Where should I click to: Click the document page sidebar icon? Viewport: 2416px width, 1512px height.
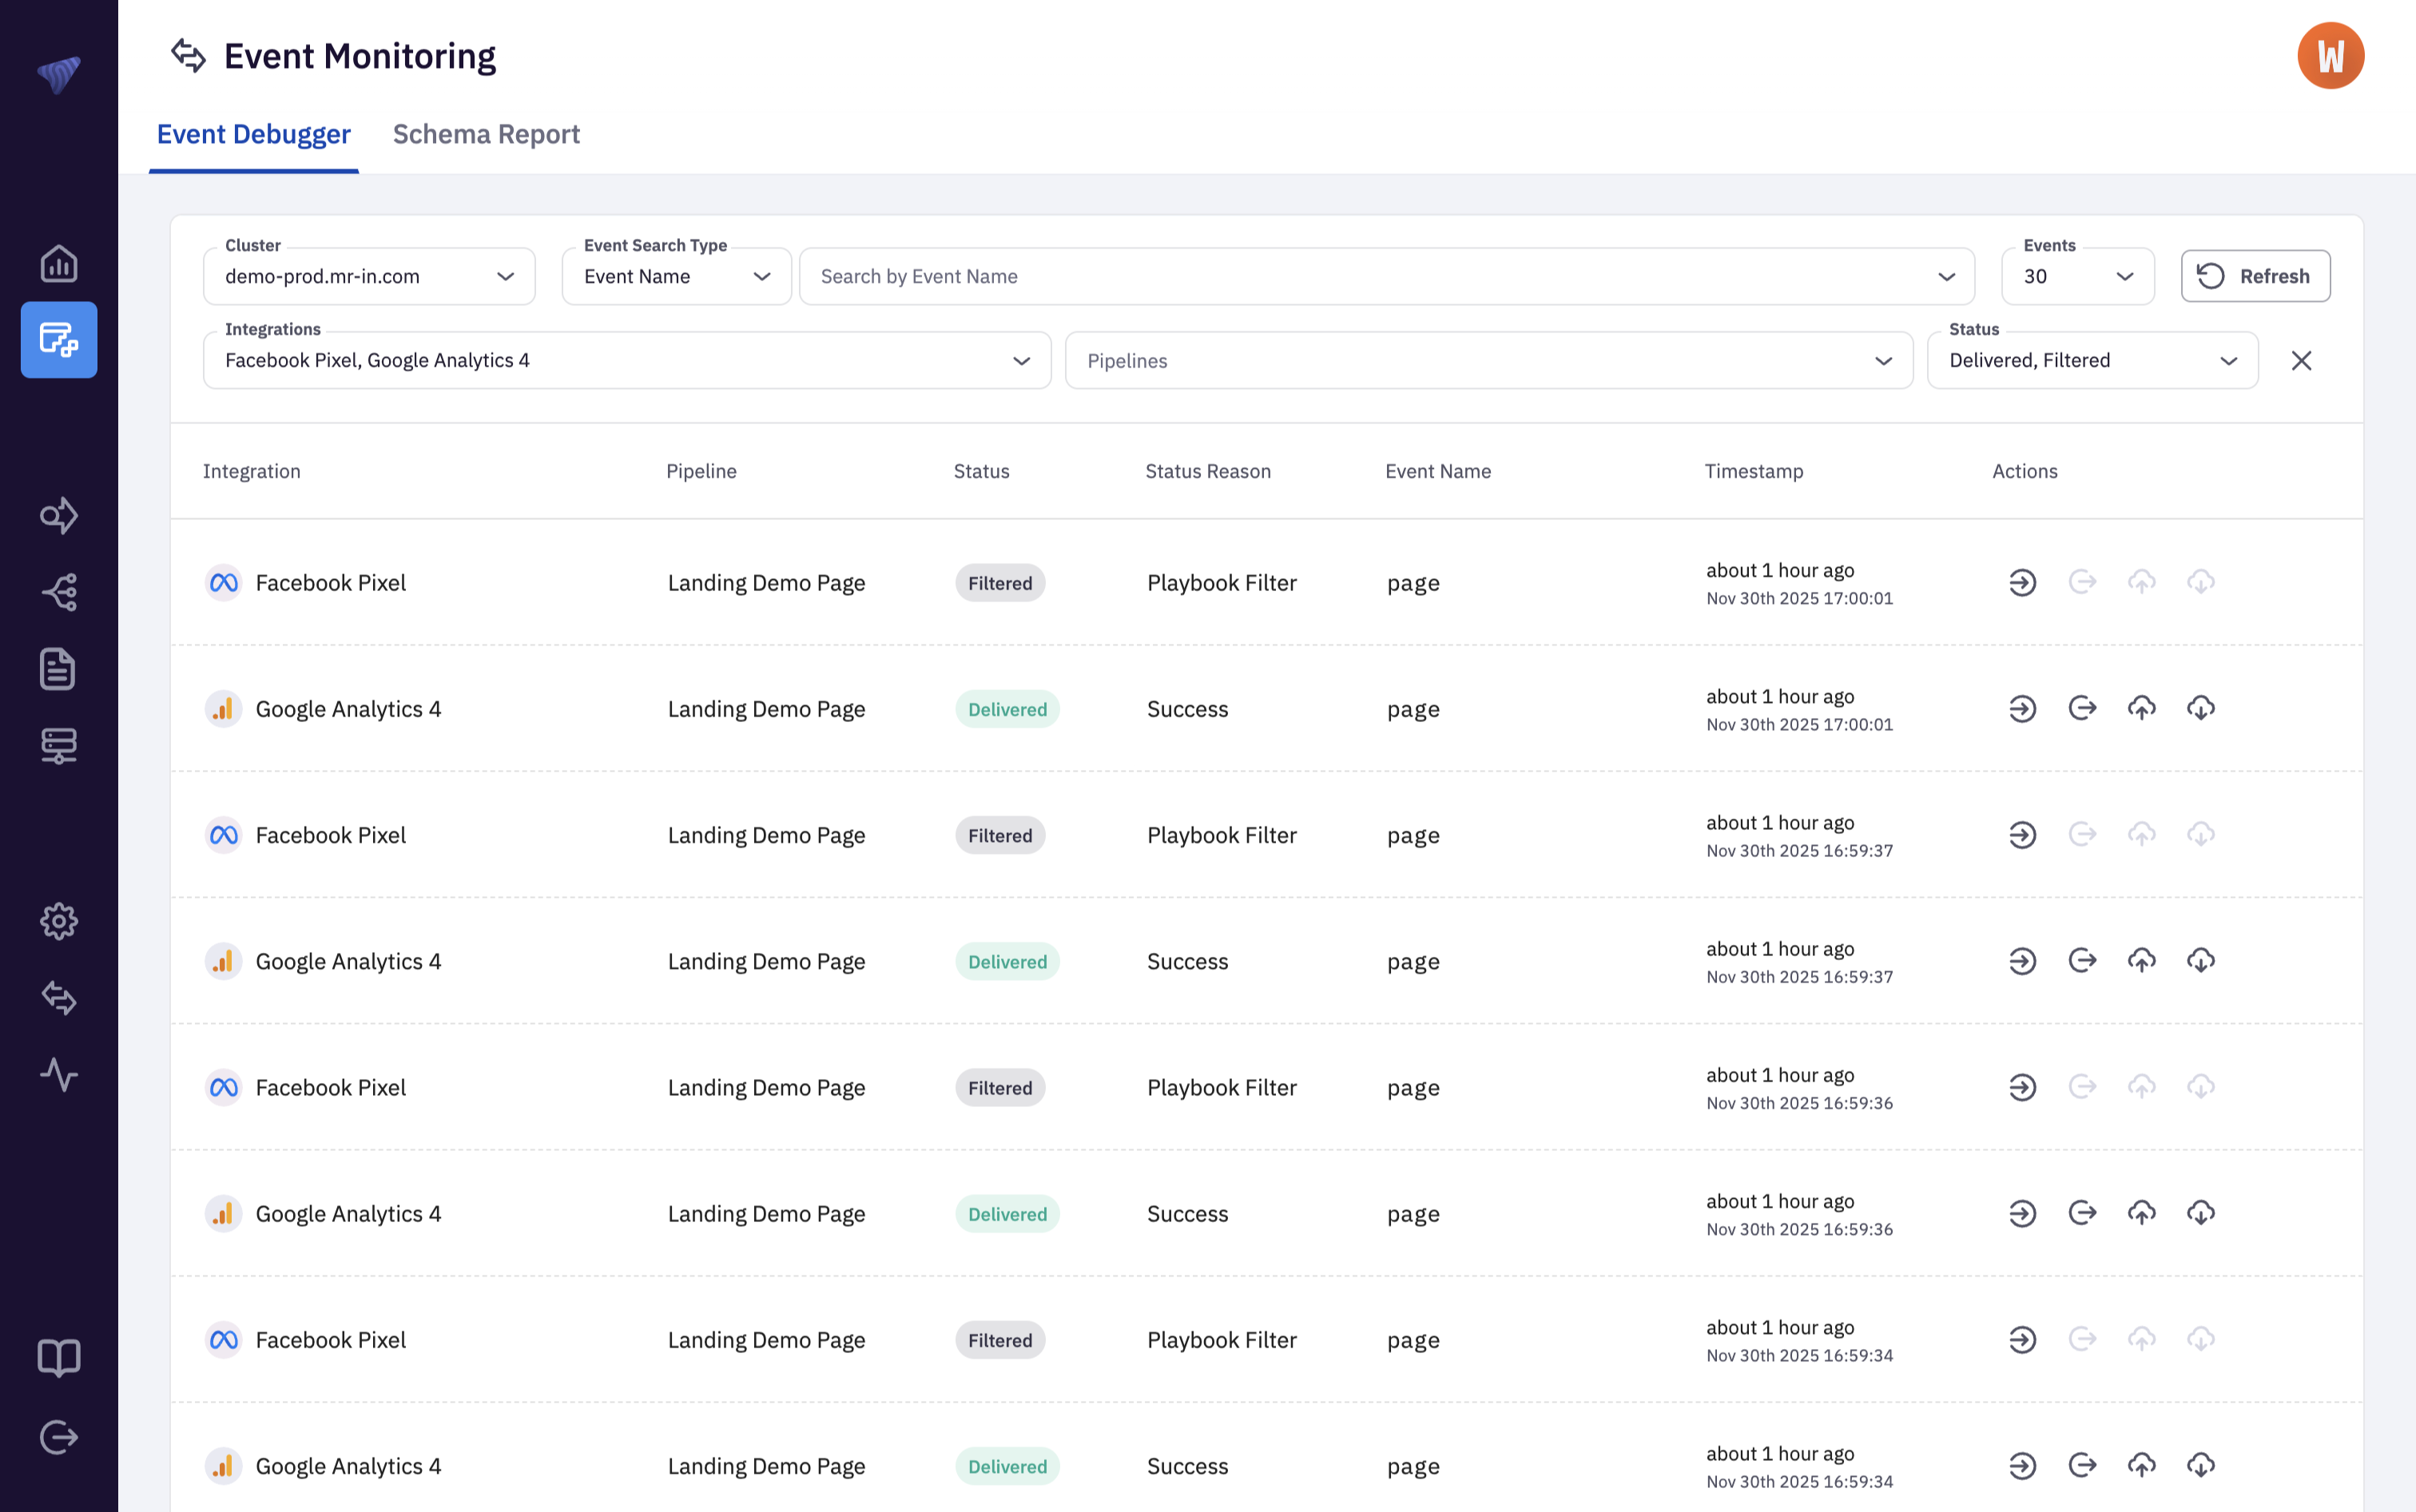[58, 669]
